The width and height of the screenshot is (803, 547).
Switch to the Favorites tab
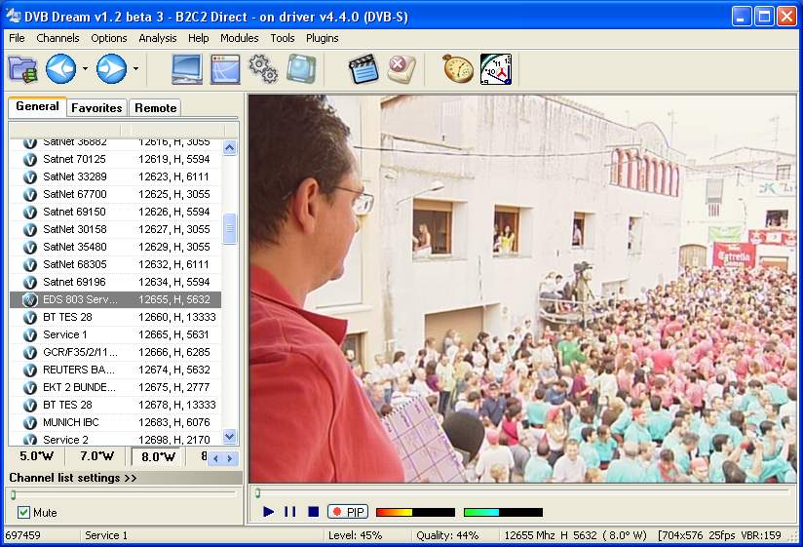[x=96, y=108]
